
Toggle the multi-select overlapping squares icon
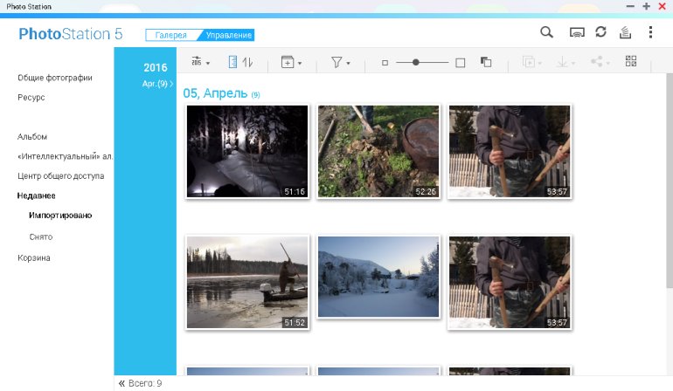tap(486, 62)
